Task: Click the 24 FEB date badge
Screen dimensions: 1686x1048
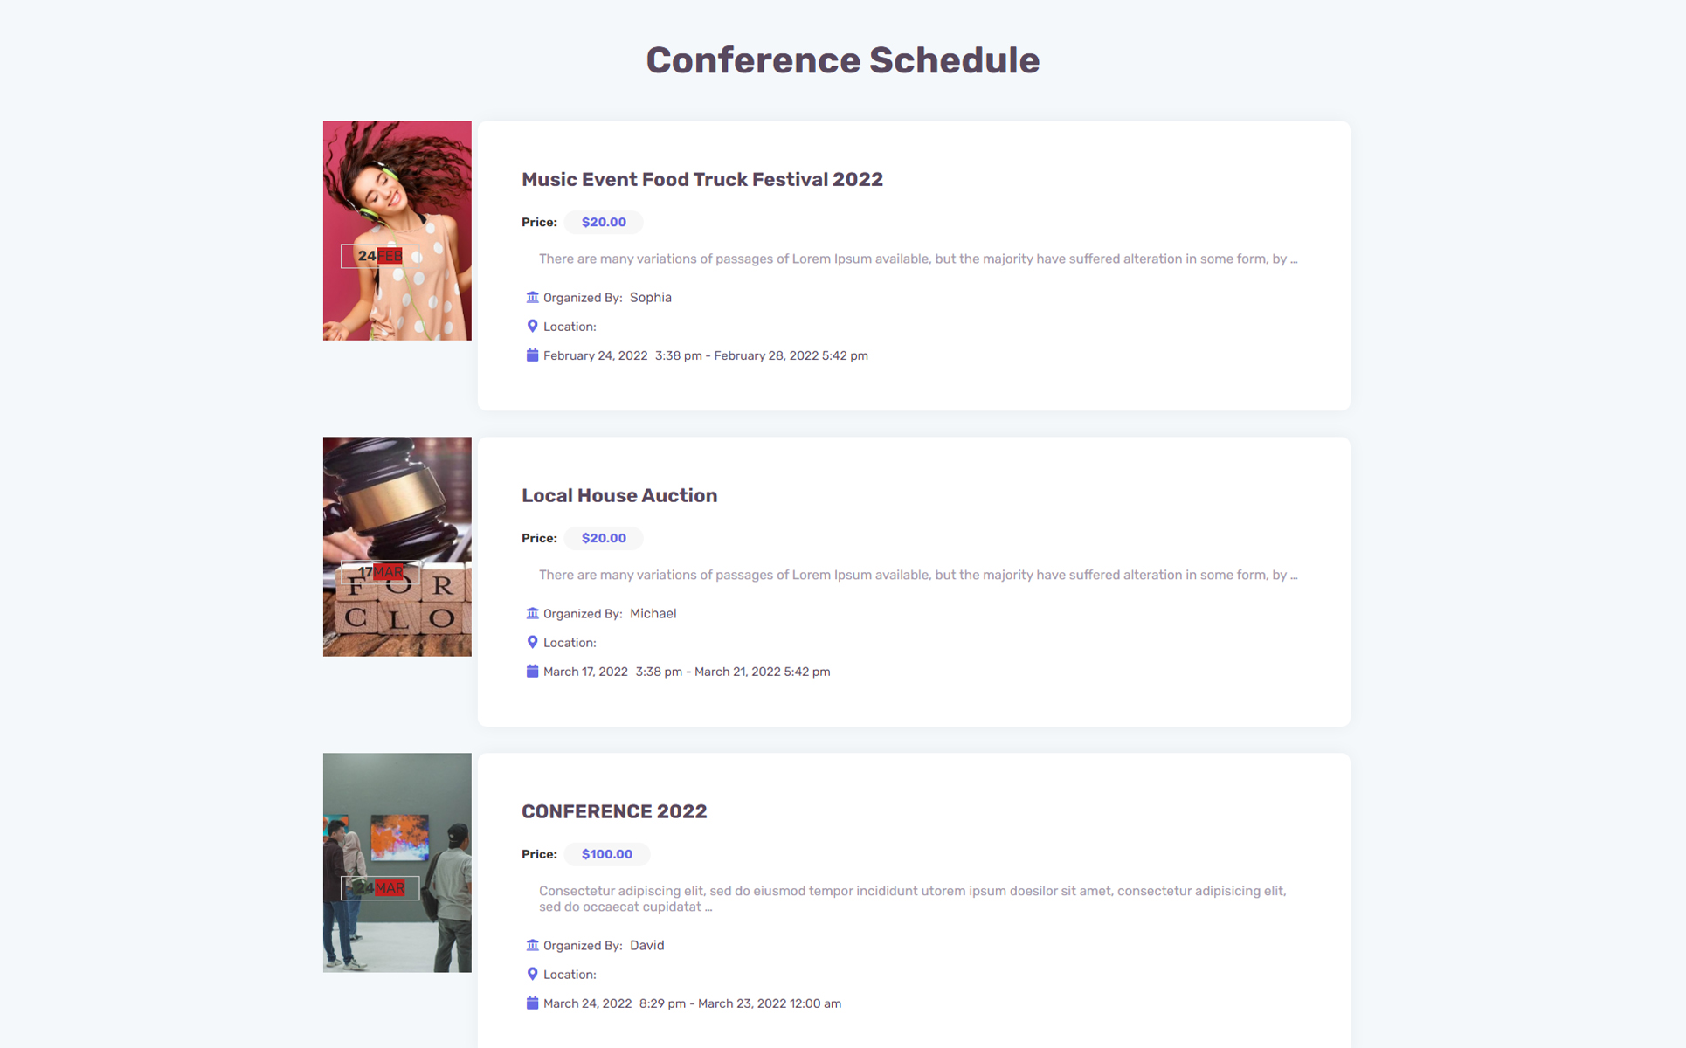Action: coord(380,256)
